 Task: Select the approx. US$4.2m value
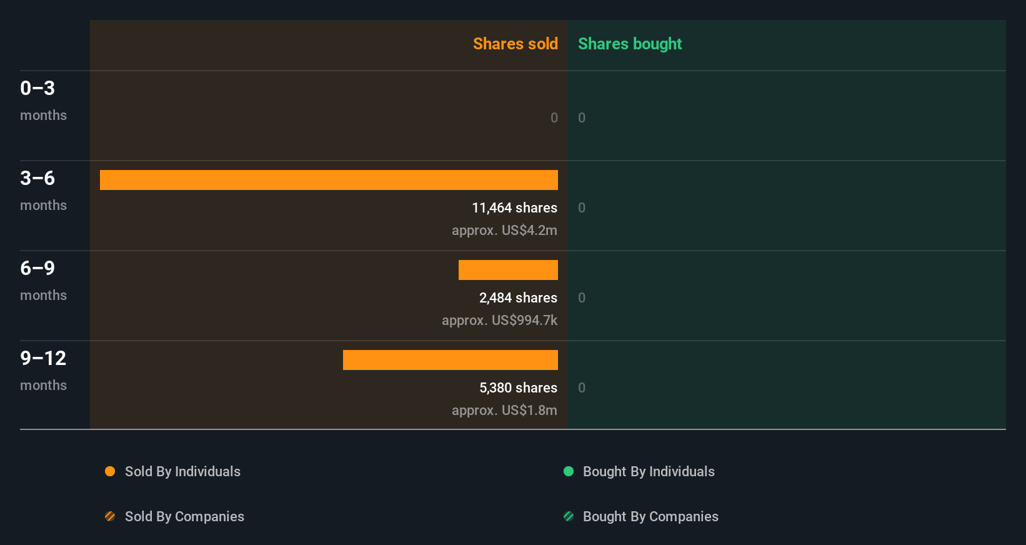click(x=504, y=230)
